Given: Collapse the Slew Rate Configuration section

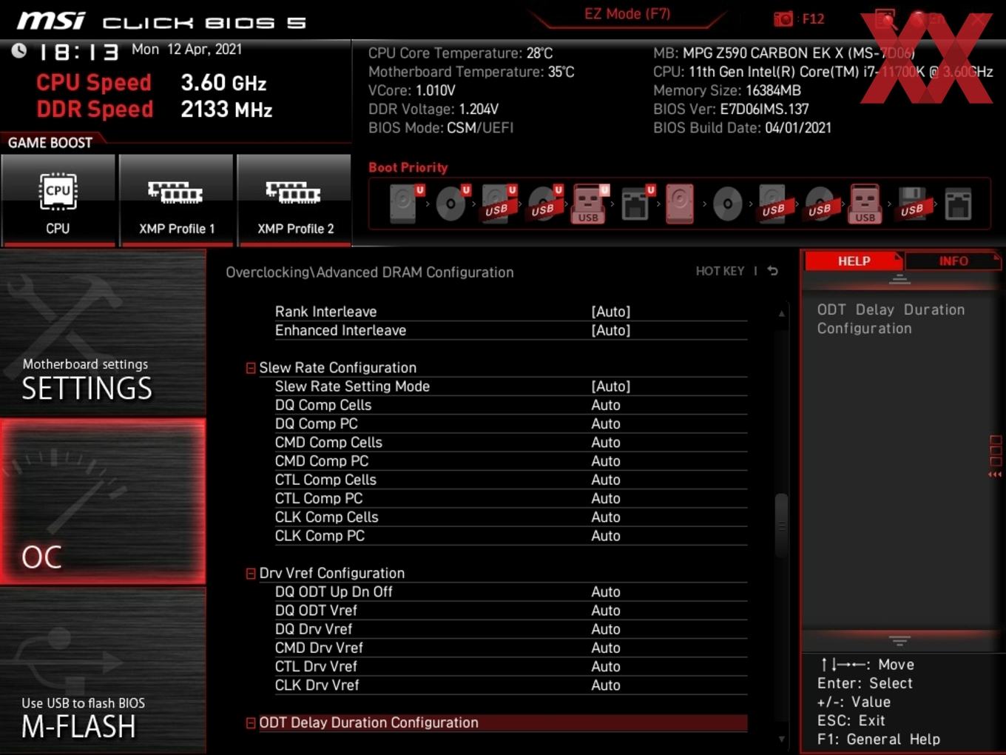Looking at the screenshot, I should [x=251, y=368].
